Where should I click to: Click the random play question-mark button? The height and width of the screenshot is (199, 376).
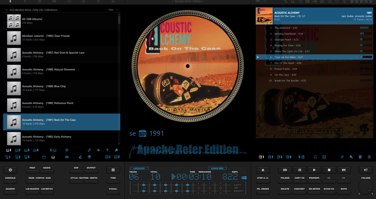(x=366, y=170)
